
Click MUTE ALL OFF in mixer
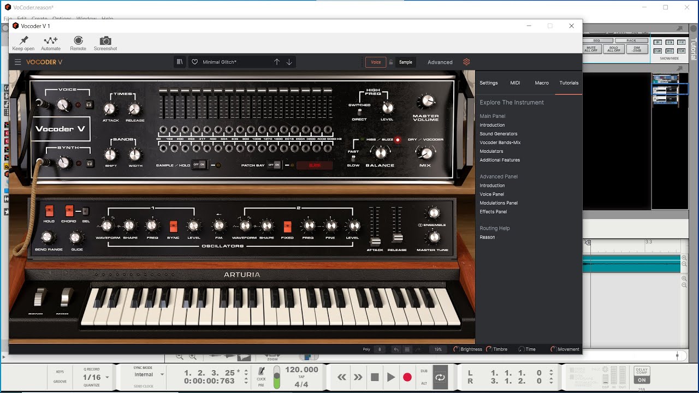[x=591, y=49]
